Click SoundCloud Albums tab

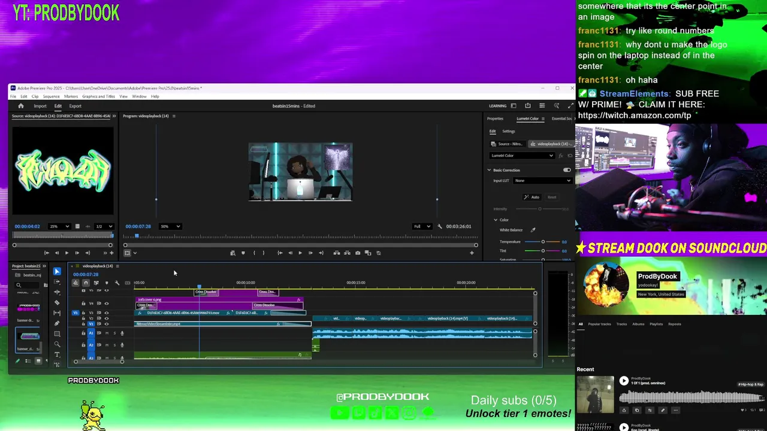(639, 324)
